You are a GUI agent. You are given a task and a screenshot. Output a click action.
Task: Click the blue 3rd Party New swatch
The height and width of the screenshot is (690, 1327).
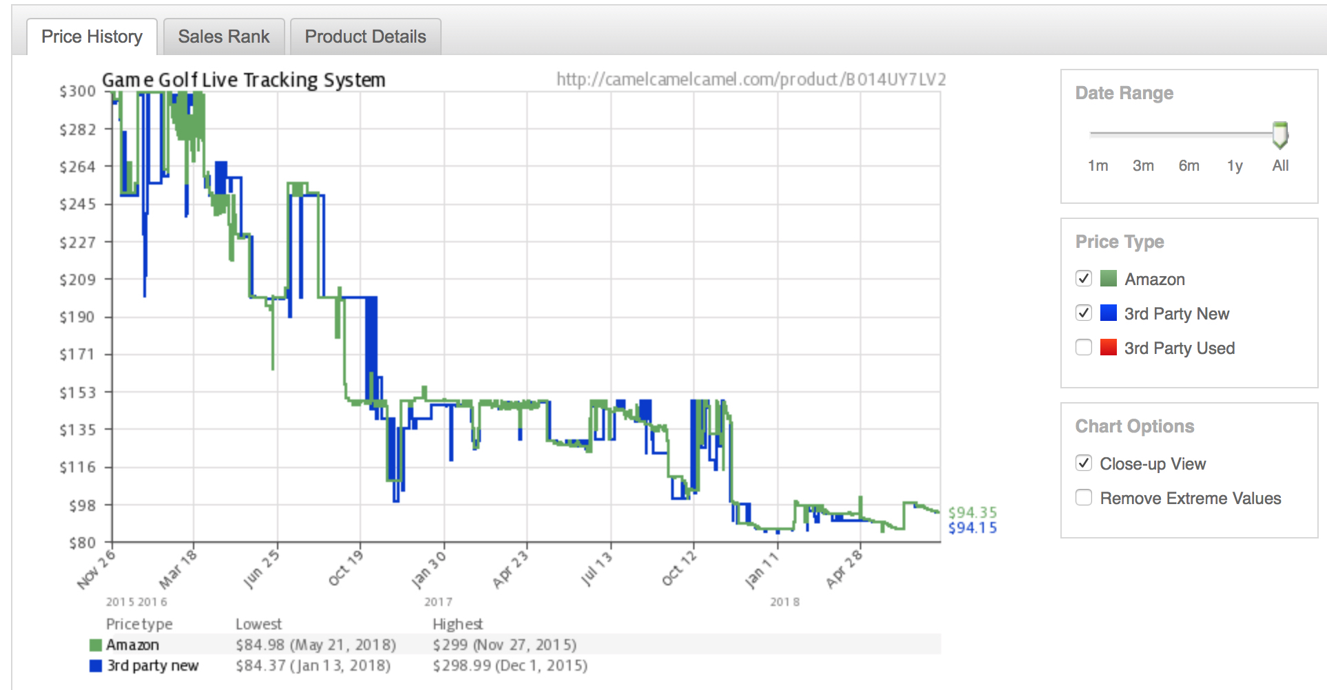click(x=1109, y=313)
